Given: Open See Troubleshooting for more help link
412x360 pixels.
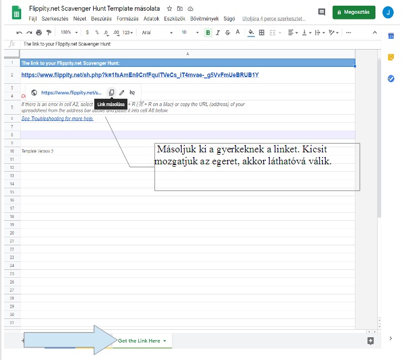Looking at the screenshot, I should (57, 119).
